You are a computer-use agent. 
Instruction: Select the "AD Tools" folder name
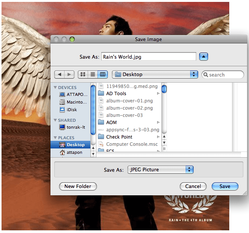[116, 94]
